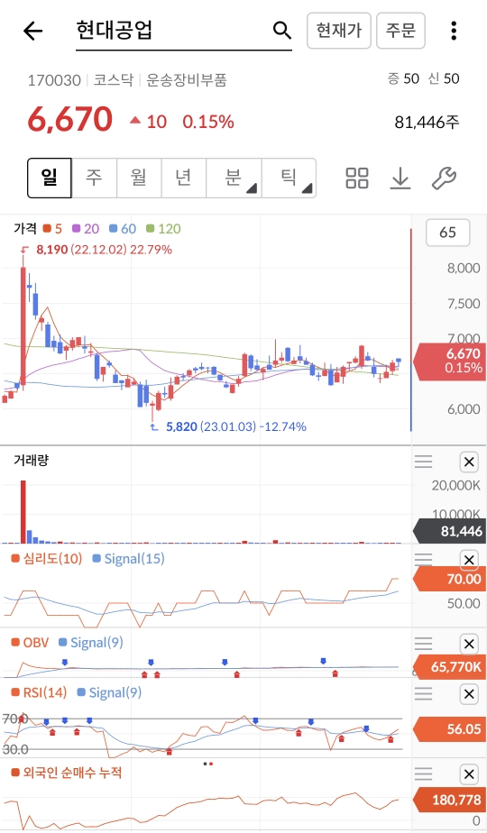The width and height of the screenshot is (487, 833).
Task: Tap the OBV legend label
Action: click(31, 643)
